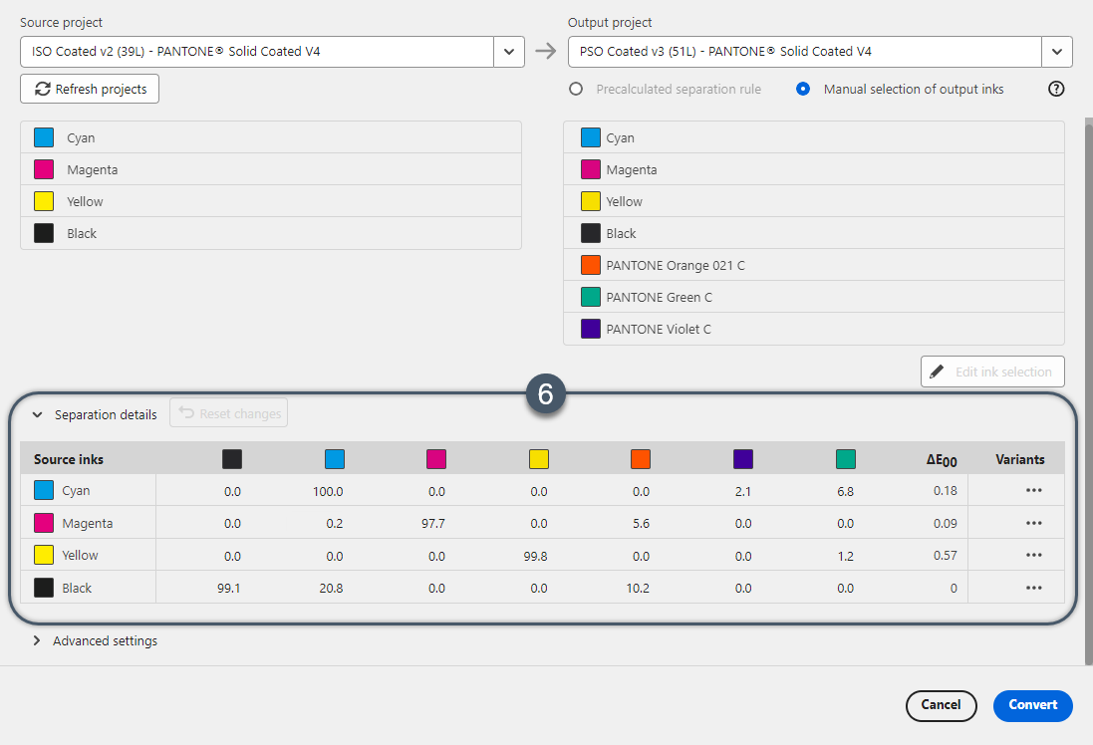
Task: Click the green column header swatch in table
Action: click(x=846, y=458)
